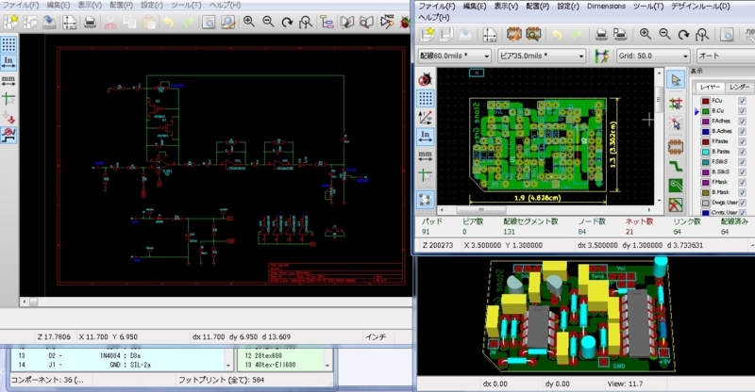Open 配置(P) menu in Eeschema
Image resolution: width=755 pixels, height=392 pixels.
point(122,6)
